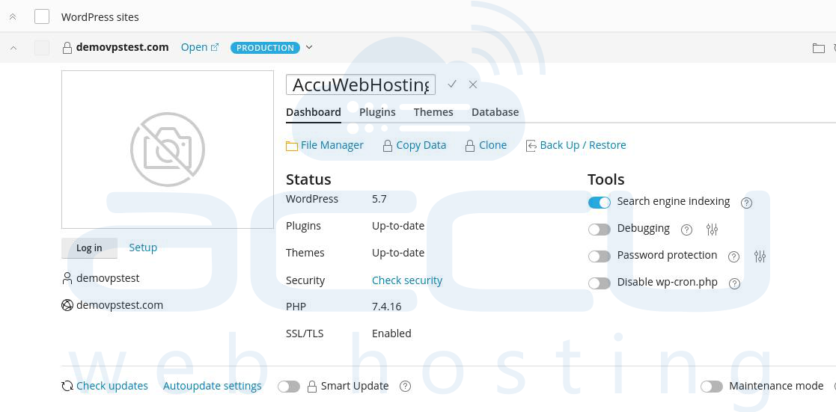Click the user icon next to demovpstest
Viewport: 836px width, 412px height.
pos(67,278)
